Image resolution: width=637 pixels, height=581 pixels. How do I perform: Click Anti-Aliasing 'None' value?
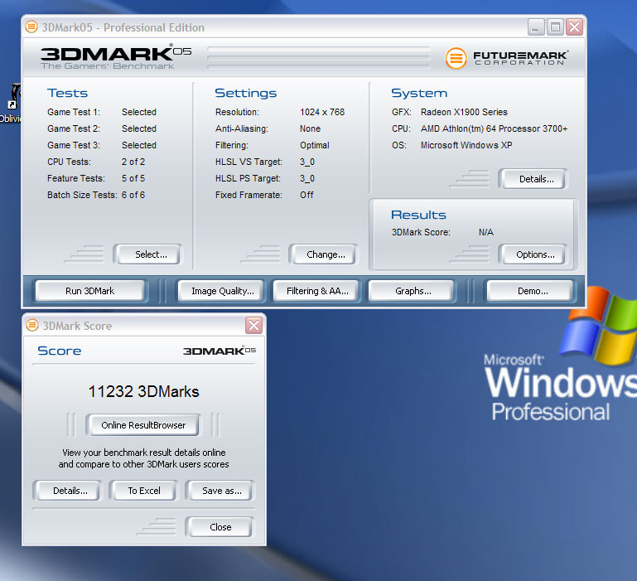point(311,129)
